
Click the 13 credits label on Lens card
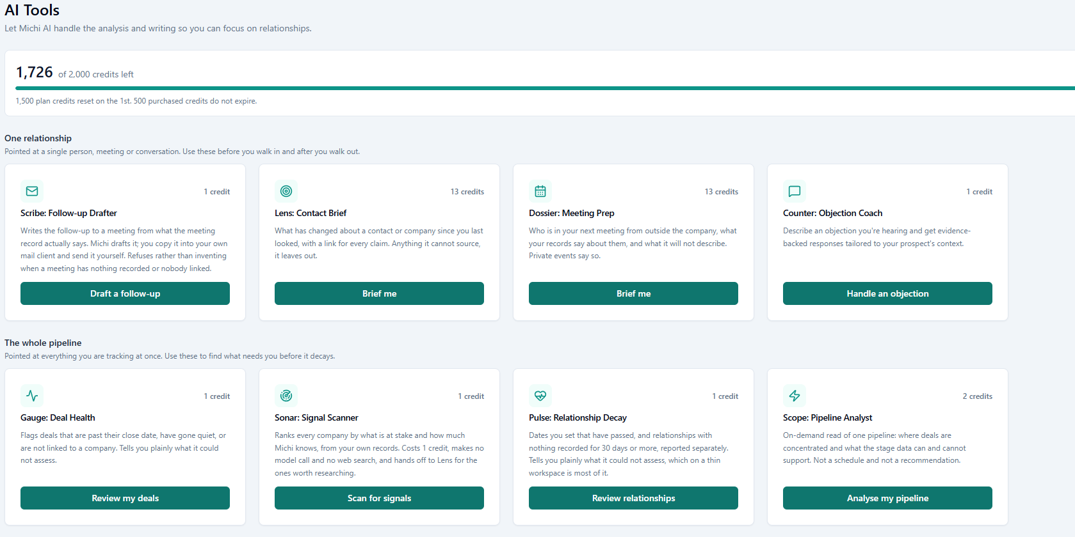pyautogui.click(x=467, y=192)
